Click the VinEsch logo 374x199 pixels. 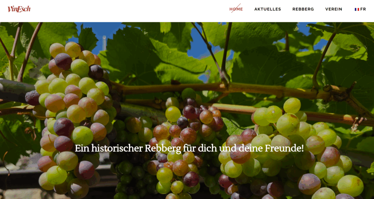19,9
